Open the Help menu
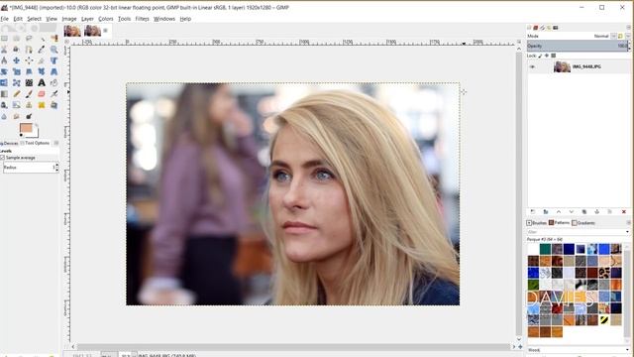 185,19
